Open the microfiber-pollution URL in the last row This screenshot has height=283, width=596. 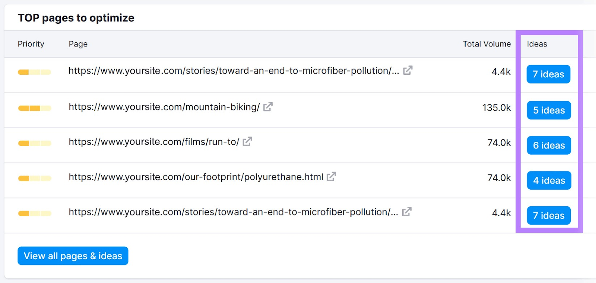[x=233, y=212]
